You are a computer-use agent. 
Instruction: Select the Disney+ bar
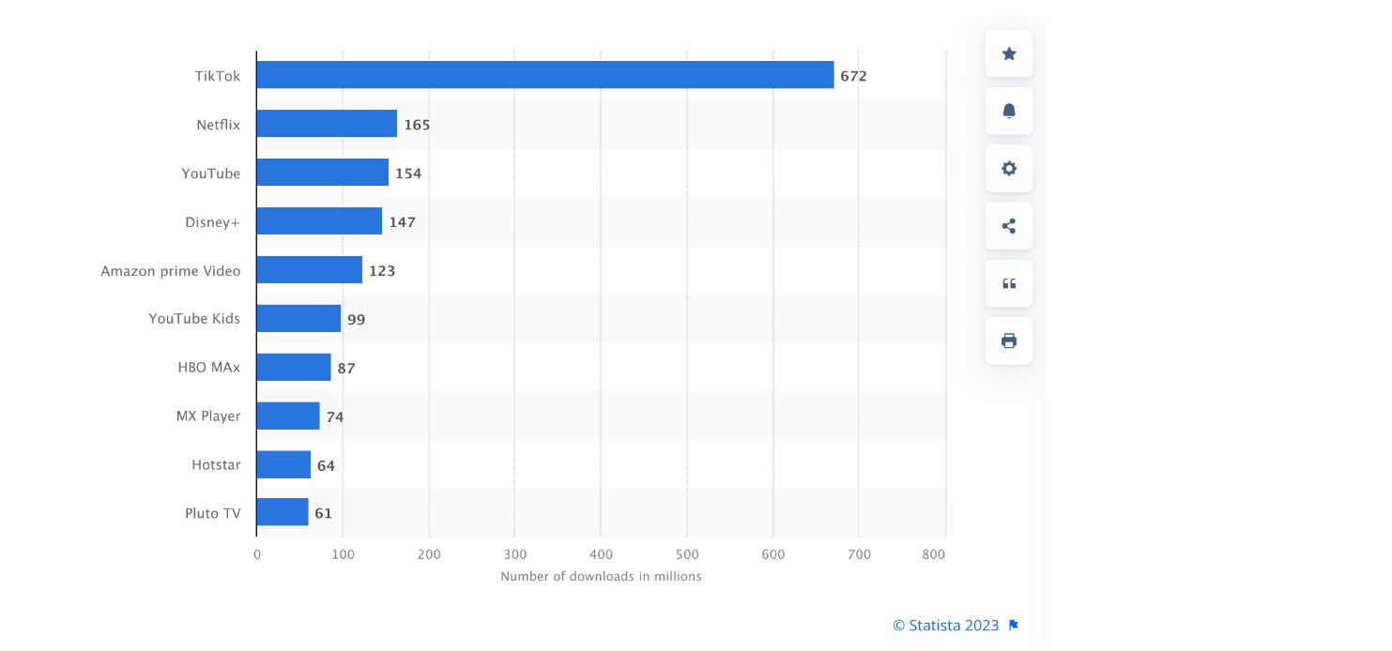tap(319, 221)
